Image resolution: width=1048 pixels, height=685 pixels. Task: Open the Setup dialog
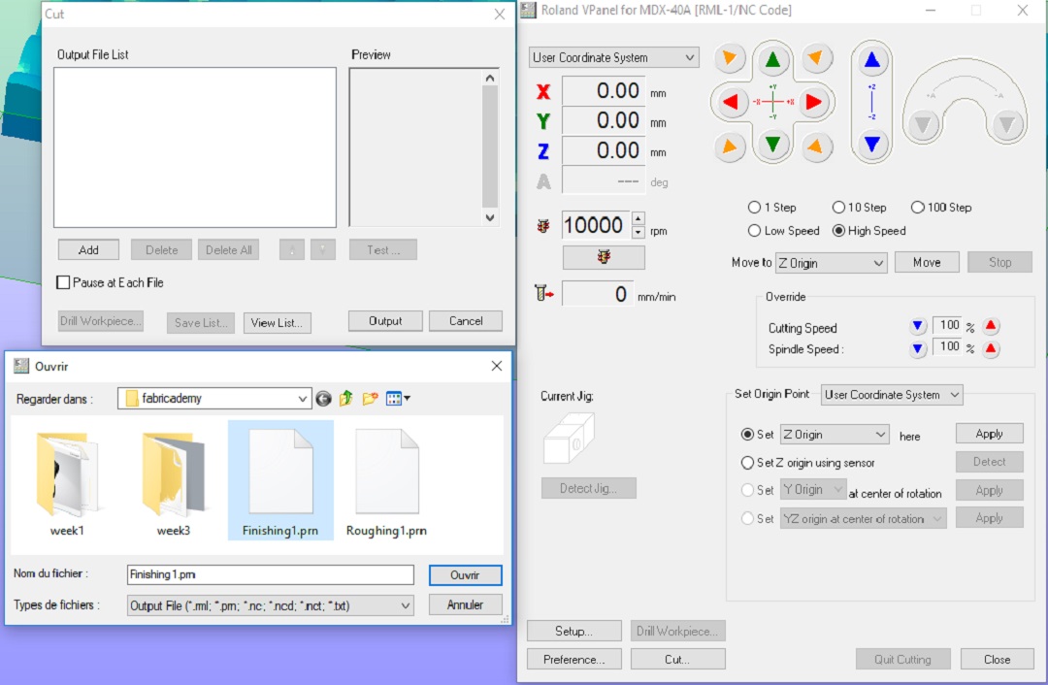[573, 631]
